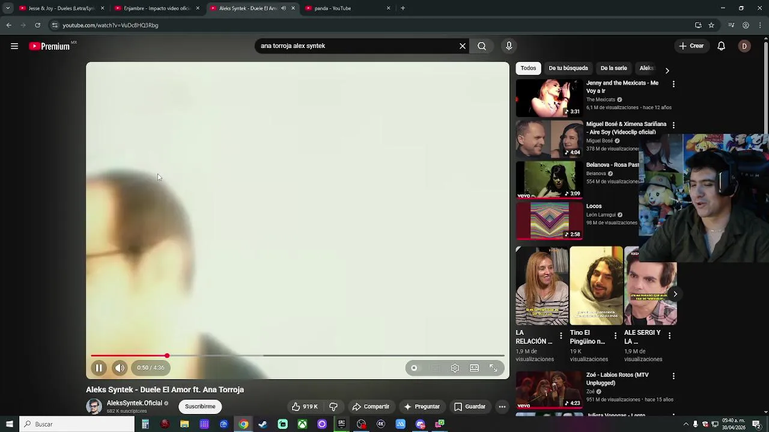Open the Chrome tab search dropdown arrow
769x432 pixels.
point(7,8)
